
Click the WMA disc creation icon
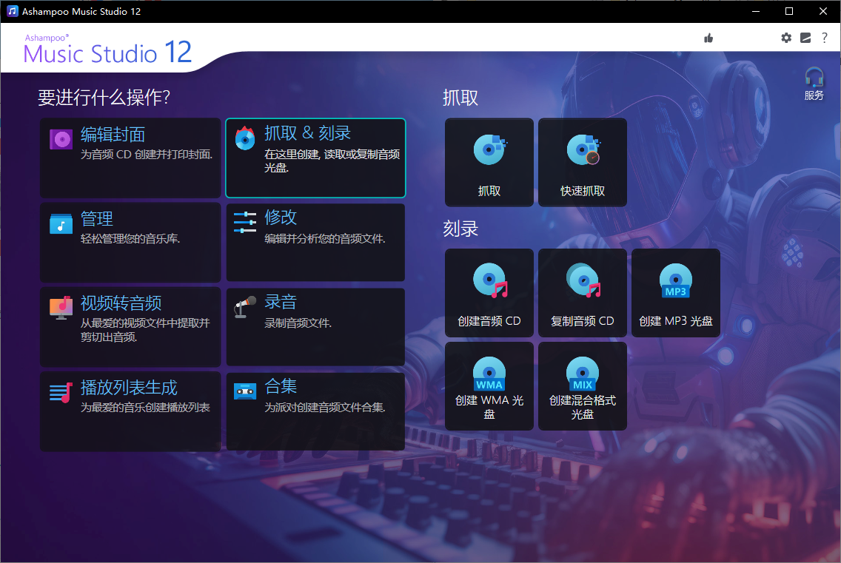point(489,373)
